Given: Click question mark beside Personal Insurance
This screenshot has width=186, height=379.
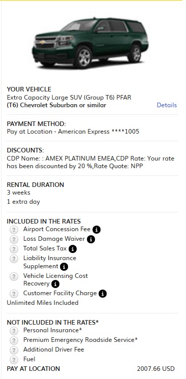Looking at the screenshot, I should pos(14,331).
